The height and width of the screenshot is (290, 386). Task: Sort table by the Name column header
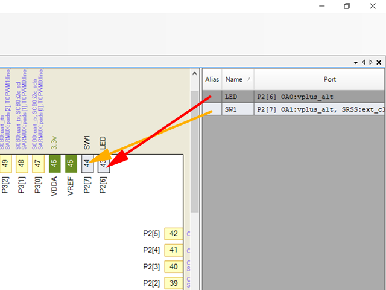pyautogui.click(x=238, y=79)
